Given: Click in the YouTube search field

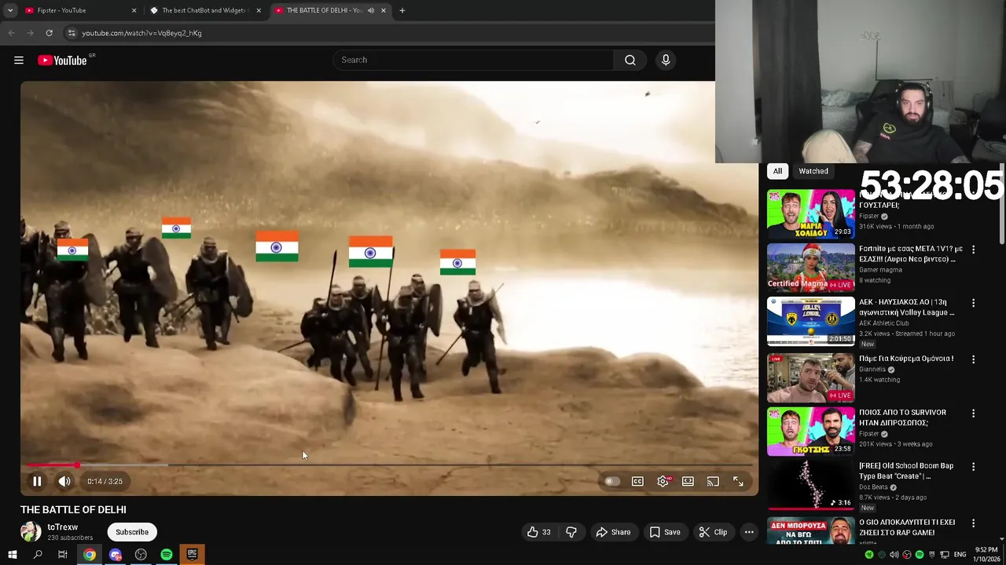Looking at the screenshot, I should point(473,60).
